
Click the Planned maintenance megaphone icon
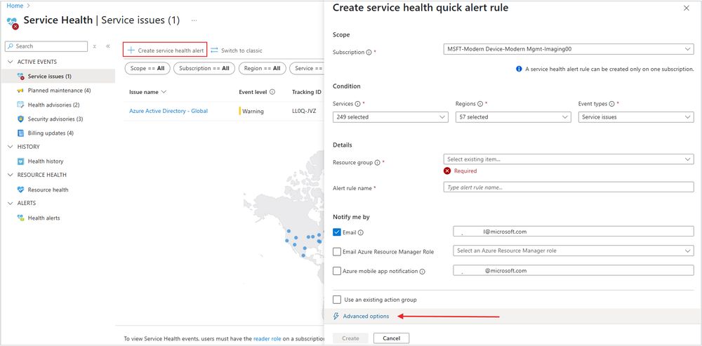[20, 91]
